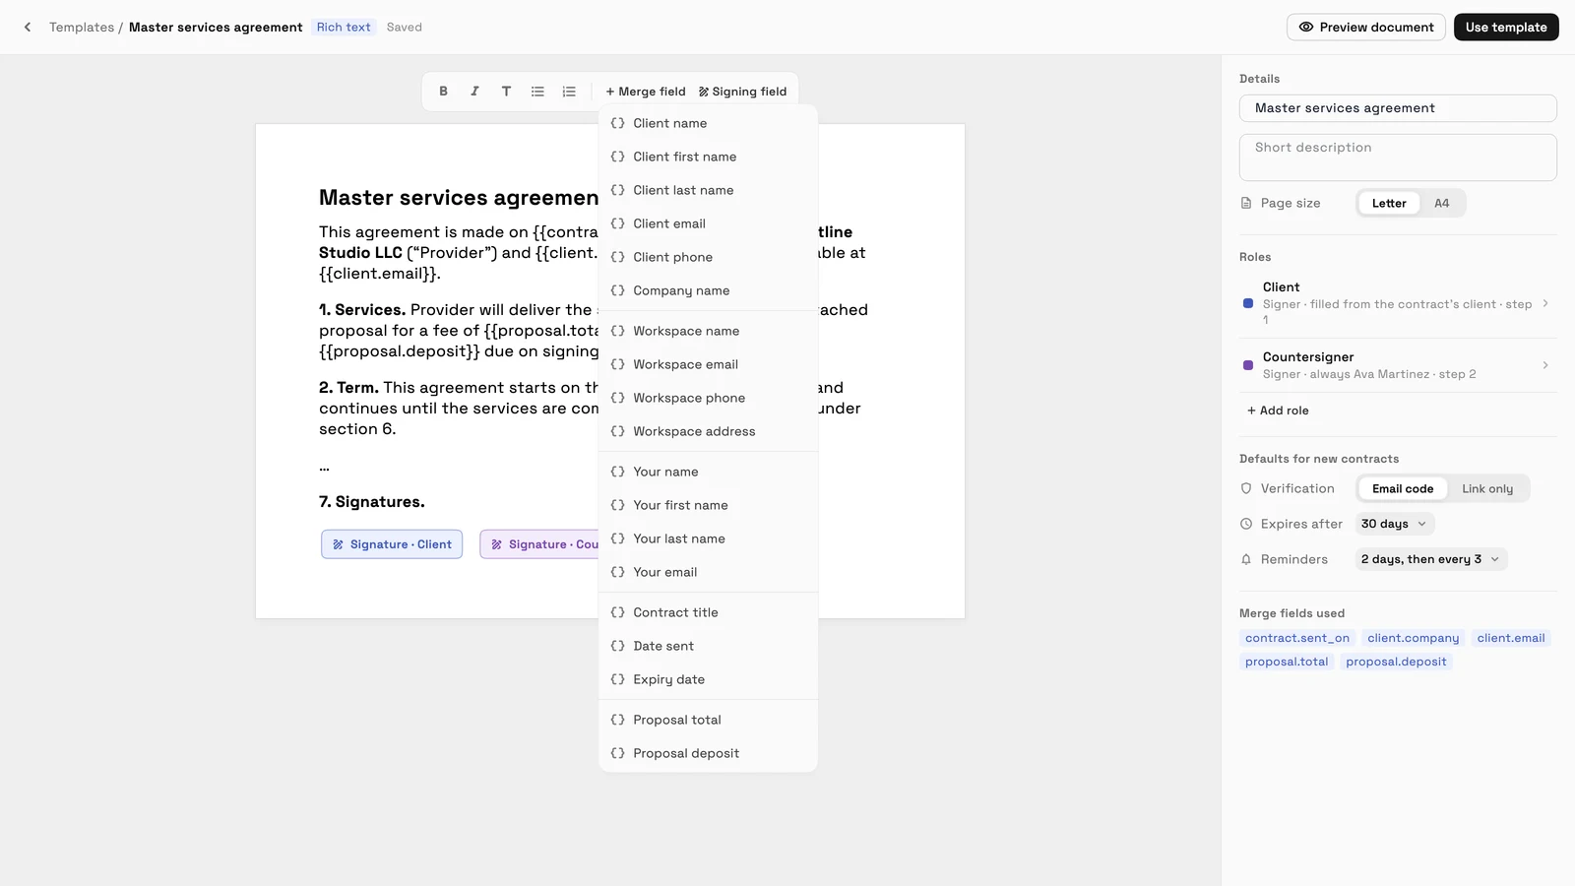This screenshot has height=886, width=1575.
Task: Open the Signing field menu
Action: [742, 92]
